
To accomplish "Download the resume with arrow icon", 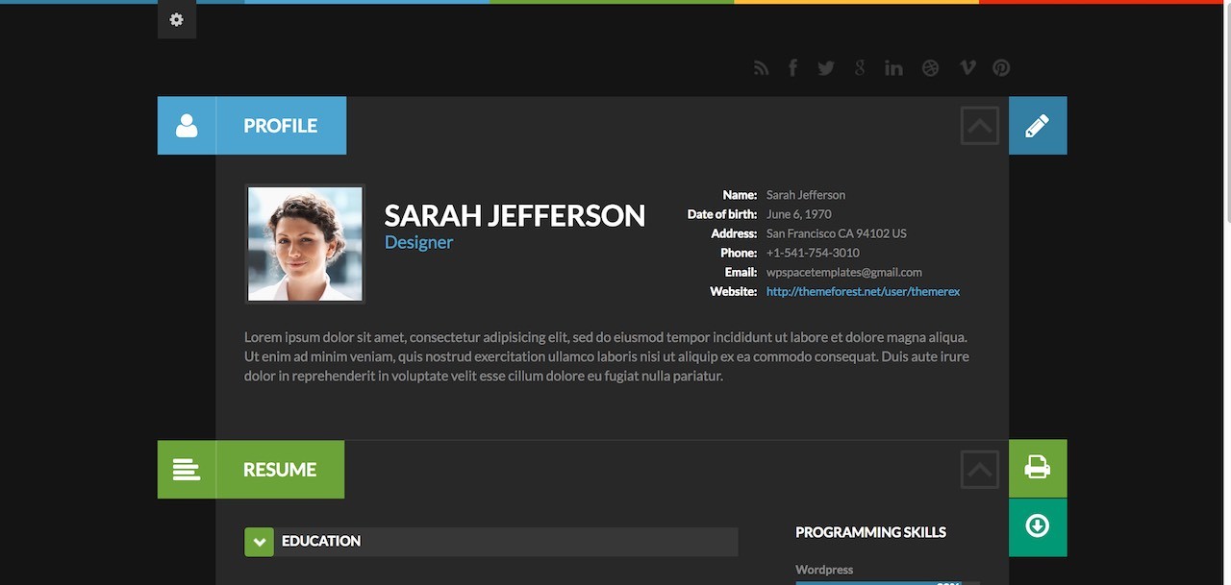I will (x=1037, y=526).
